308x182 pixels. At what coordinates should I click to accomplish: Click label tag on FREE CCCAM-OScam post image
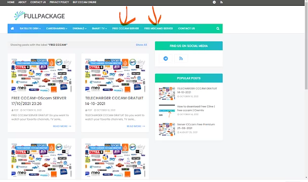click(32, 63)
